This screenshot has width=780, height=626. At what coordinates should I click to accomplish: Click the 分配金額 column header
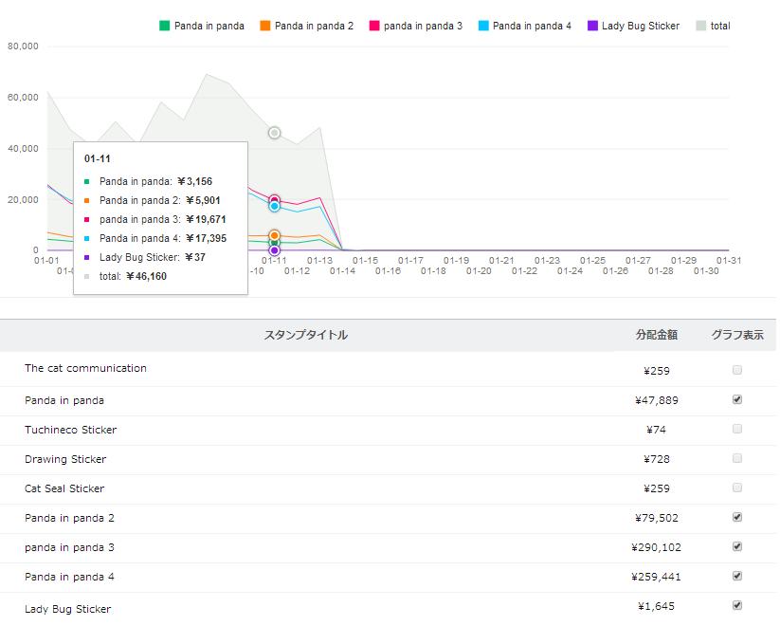[657, 335]
